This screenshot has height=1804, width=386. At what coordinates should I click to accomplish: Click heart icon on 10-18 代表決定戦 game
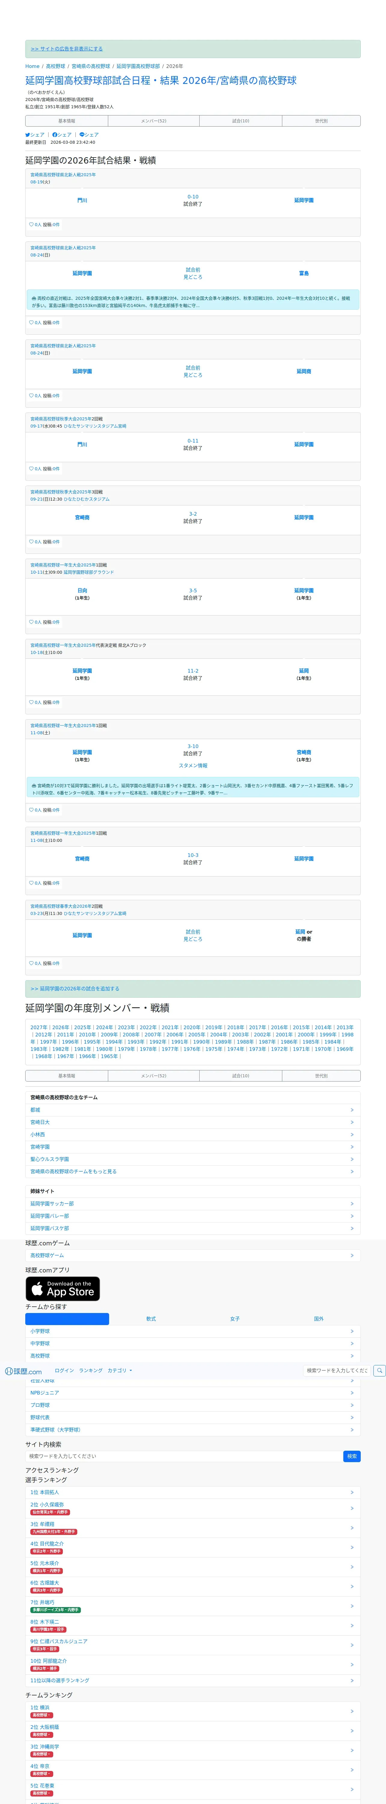coord(31,702)
